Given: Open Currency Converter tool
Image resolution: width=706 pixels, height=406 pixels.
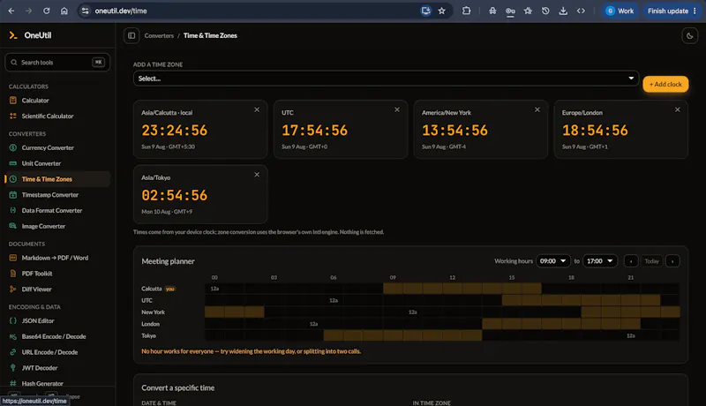Looking at the screenshot, I should click(x=48, y=147).
